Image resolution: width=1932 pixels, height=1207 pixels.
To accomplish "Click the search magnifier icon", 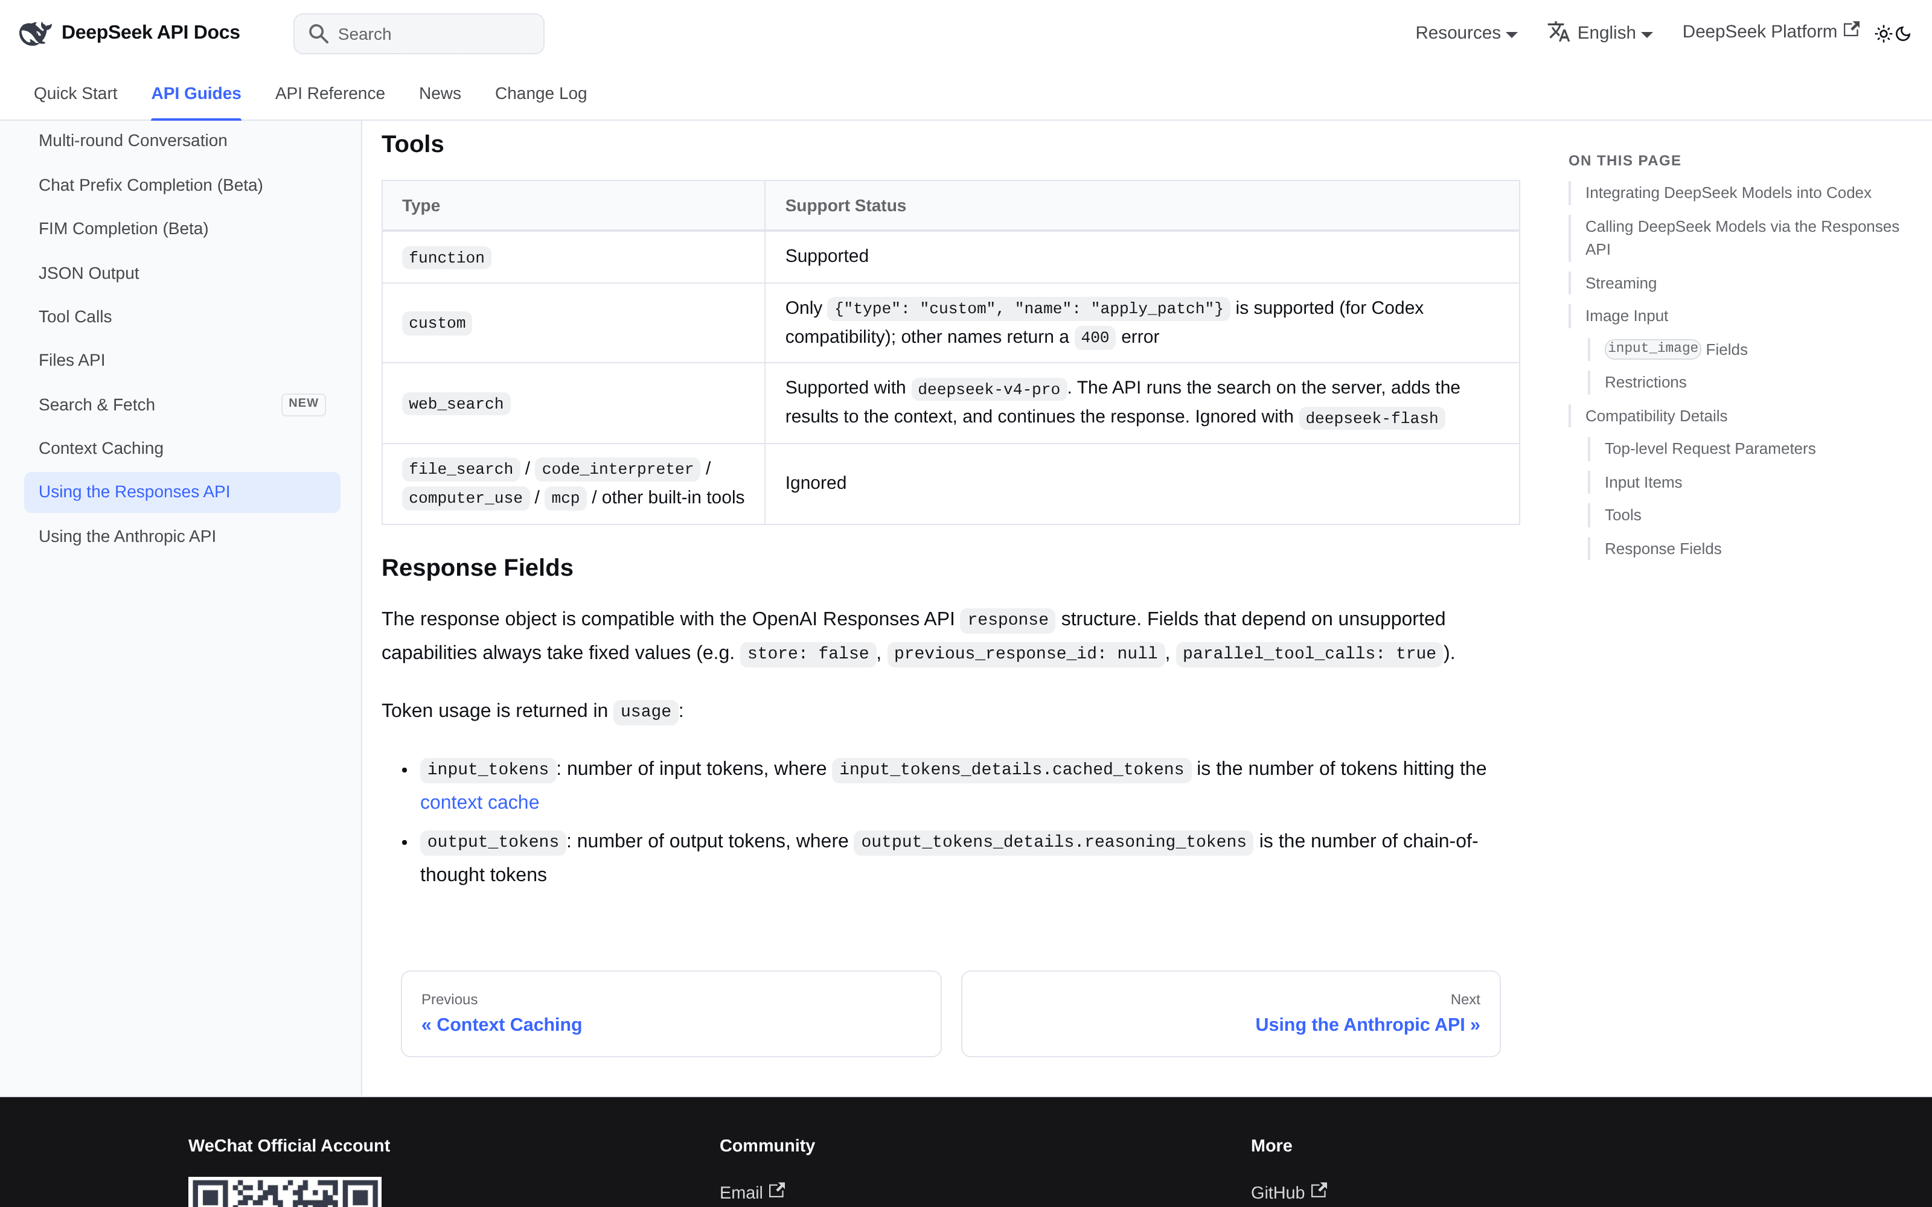I will pyautogui.click(x=318, y=34).
